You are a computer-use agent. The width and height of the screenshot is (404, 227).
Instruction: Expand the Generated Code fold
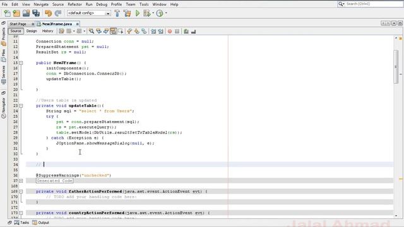tap(21, 181)
